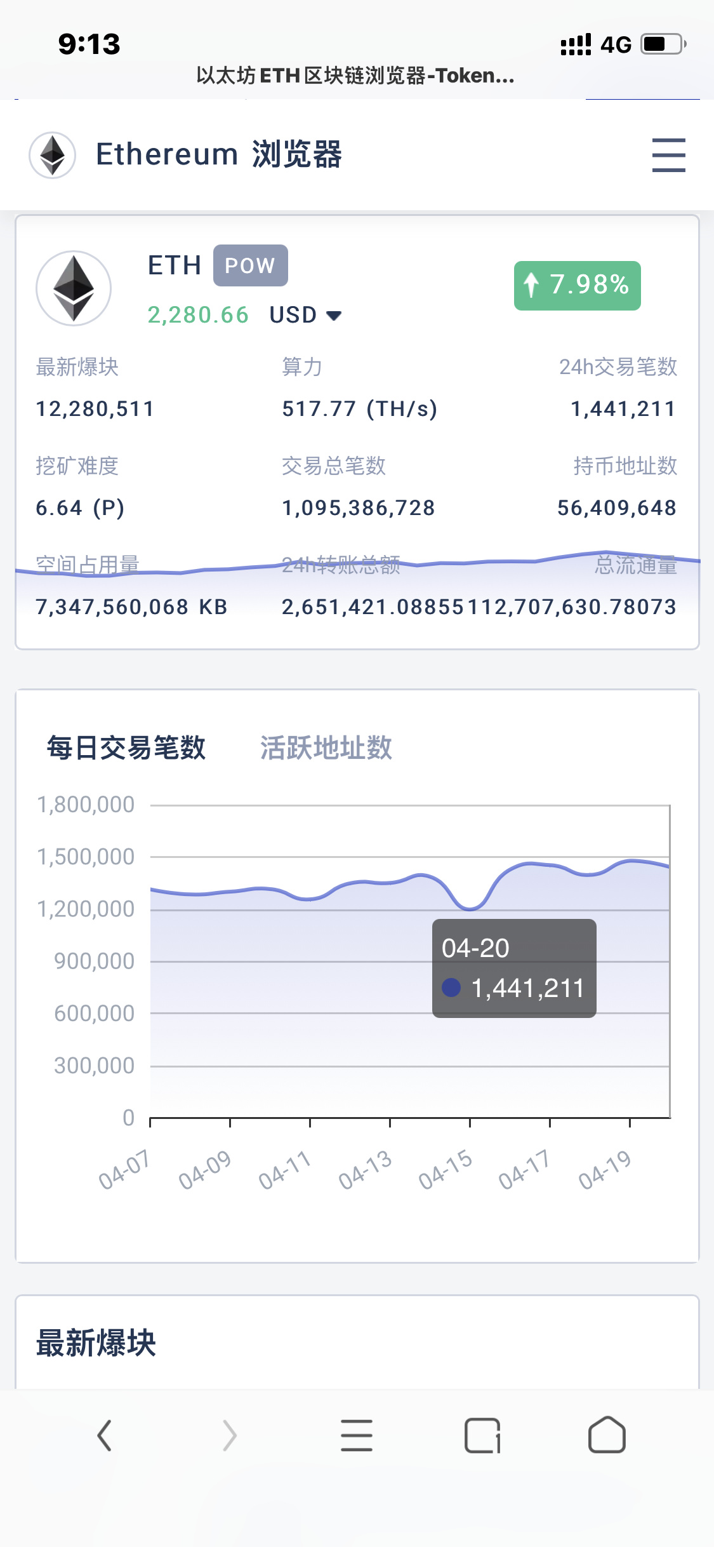This screenshot has width=714, height=1547.
Task: Switch to the 每日交易笔数 tab
Action: [x=126, y=747]
